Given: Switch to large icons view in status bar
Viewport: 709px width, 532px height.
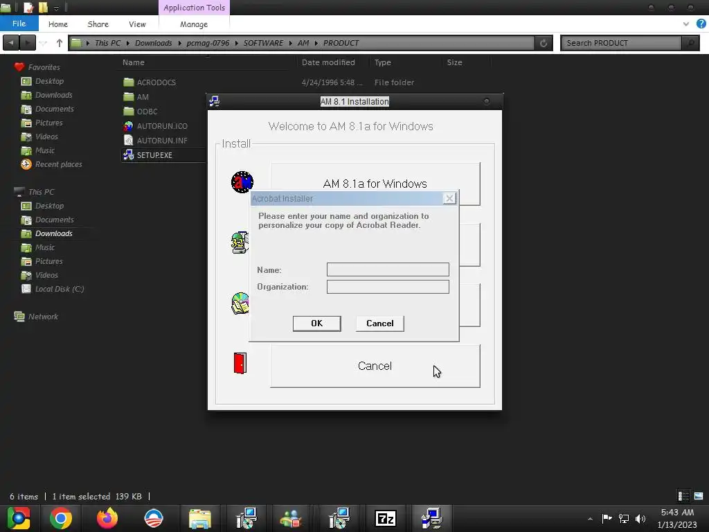Looking at the screenshot, I should click(x=699, y=496).
